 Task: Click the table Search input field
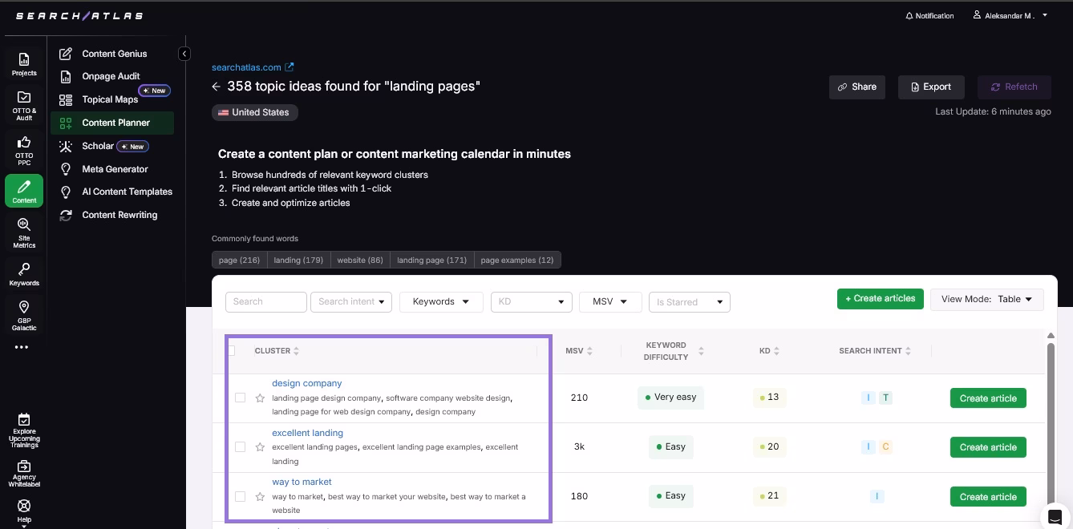pyautogui.click(x=266, y=302)
